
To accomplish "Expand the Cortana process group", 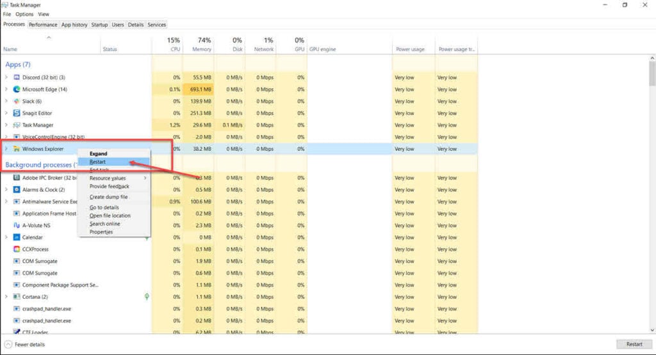I will (x=6, y=297).
